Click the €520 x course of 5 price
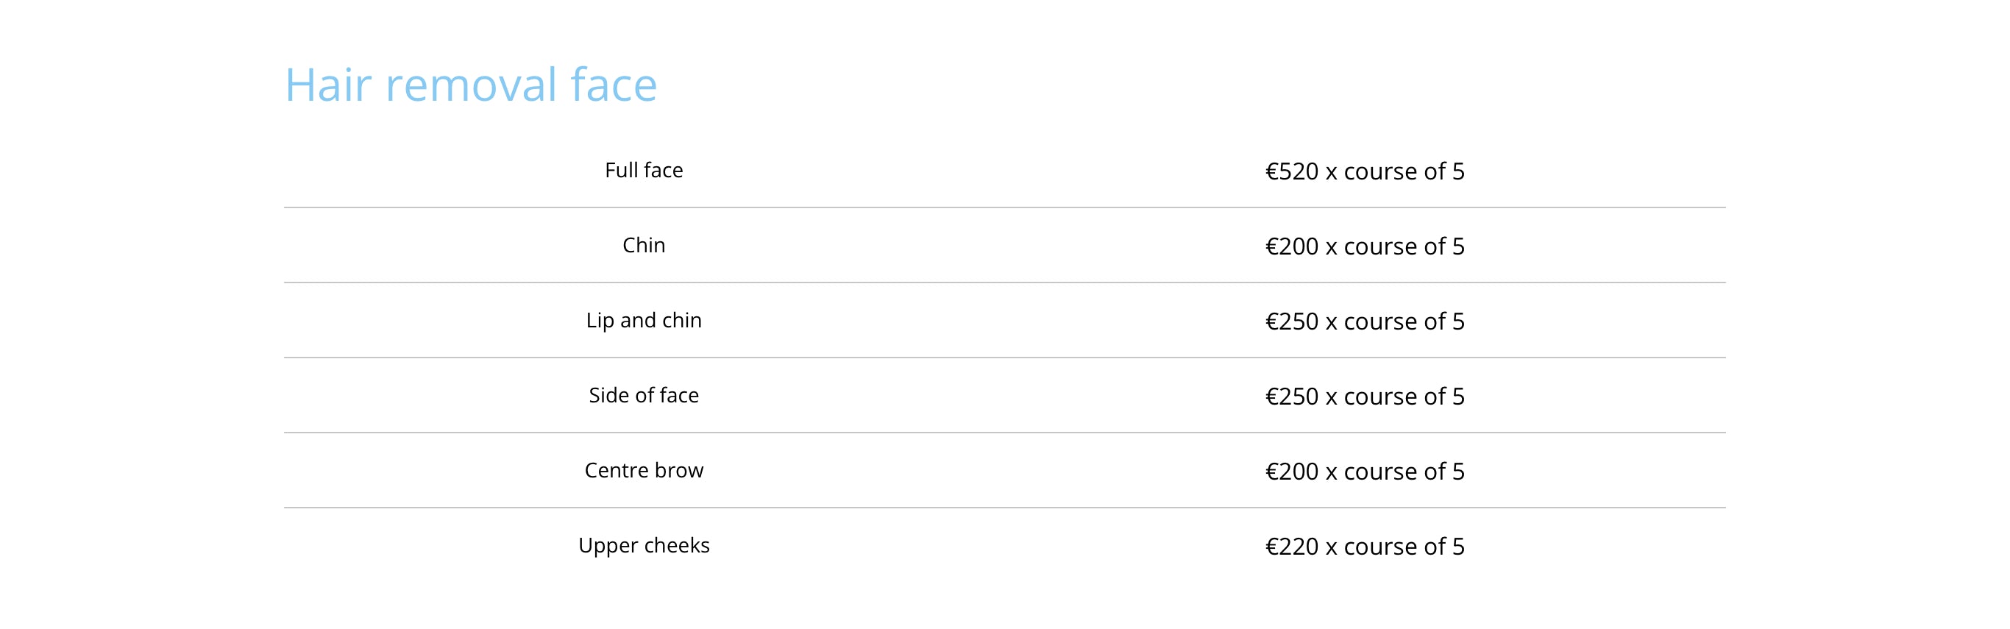The height and width of the screenshot is (629, 2010). click(x=1365, y=171)
